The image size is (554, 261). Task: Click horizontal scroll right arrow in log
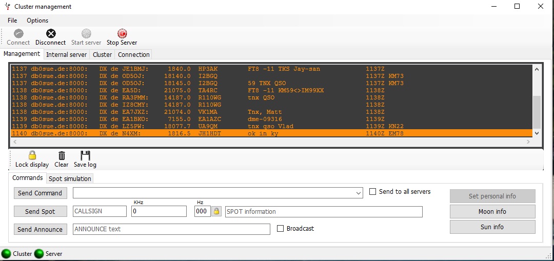pyautogui.click(x=528, y=142)
